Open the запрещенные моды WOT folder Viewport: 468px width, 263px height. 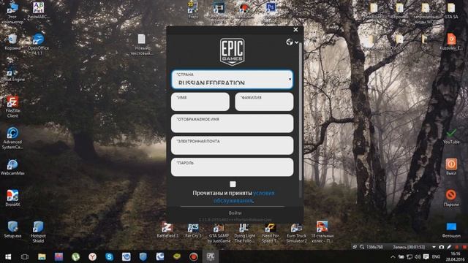pyautogui.click(x=425, y=13)
